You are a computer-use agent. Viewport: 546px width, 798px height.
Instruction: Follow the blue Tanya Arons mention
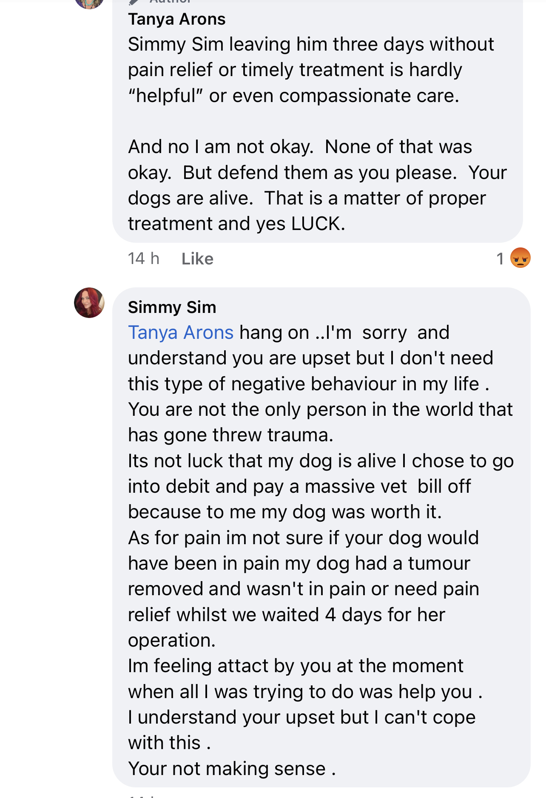pyautogui.click(x=181, y=332)
